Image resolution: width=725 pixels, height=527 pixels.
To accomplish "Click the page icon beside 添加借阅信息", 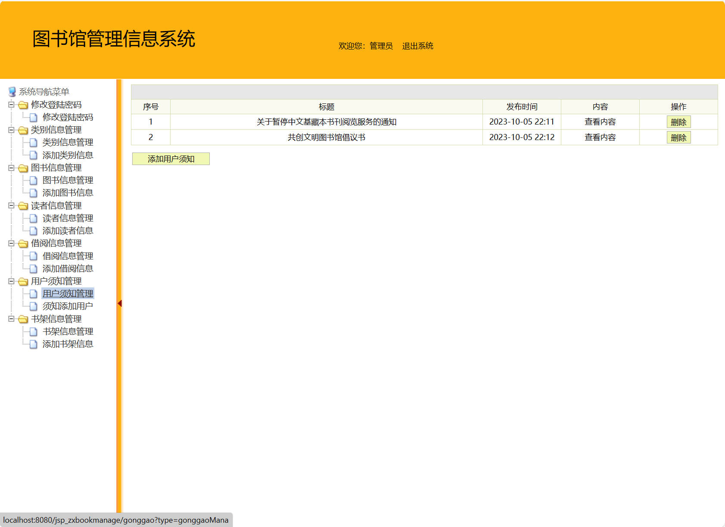I will 33,269.
